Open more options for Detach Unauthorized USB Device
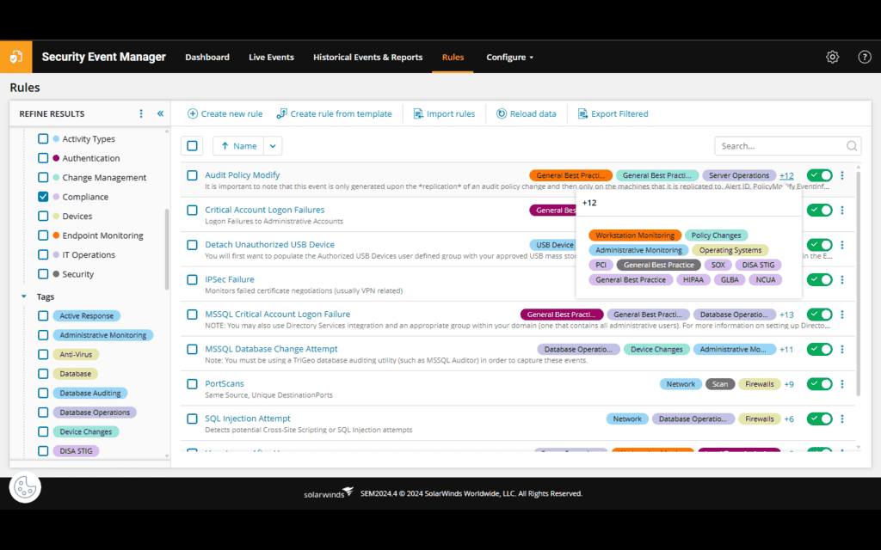881x550 pixels. (841, 245)
